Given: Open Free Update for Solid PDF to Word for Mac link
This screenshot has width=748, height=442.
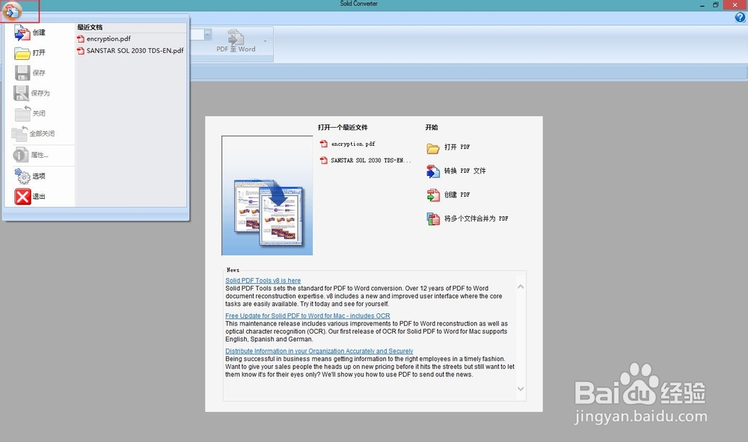Looking at the screenshot, I should (x=307, y=316).
